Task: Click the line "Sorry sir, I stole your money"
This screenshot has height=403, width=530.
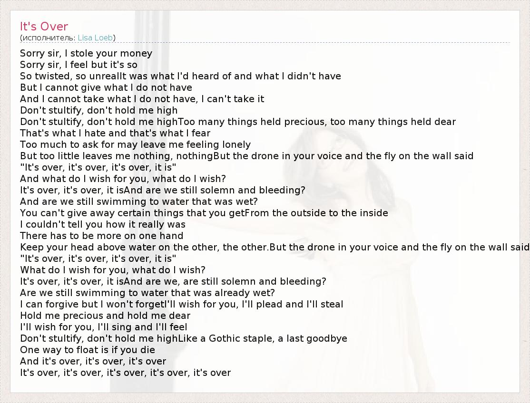Action: [86, 53]
